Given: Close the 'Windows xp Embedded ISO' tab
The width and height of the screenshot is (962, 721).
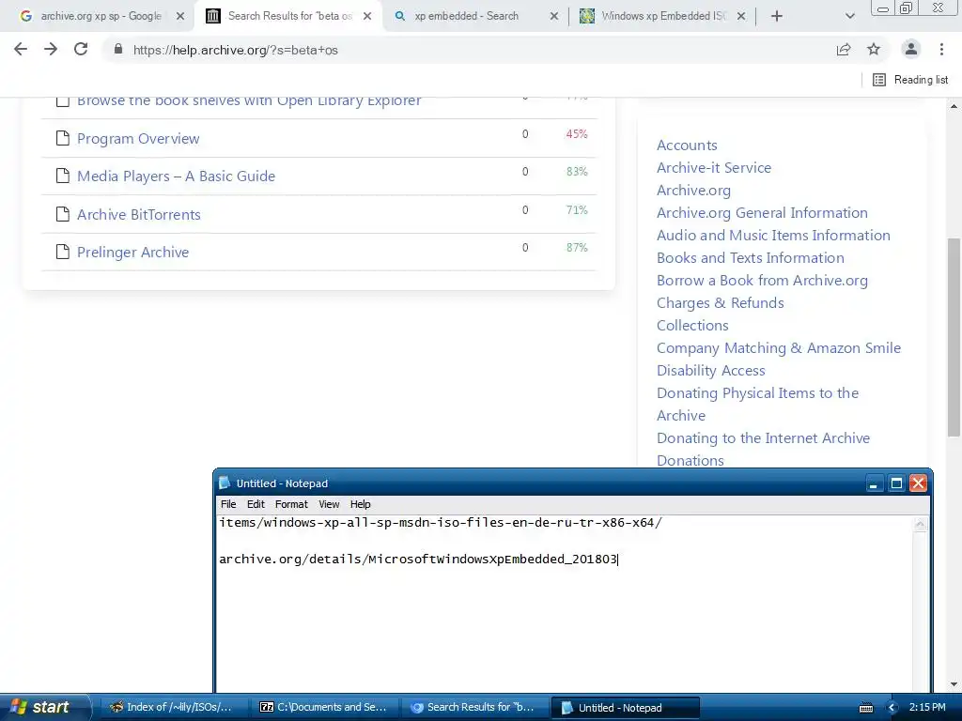Looking at the screenshot, I should (x=741, y=16).
